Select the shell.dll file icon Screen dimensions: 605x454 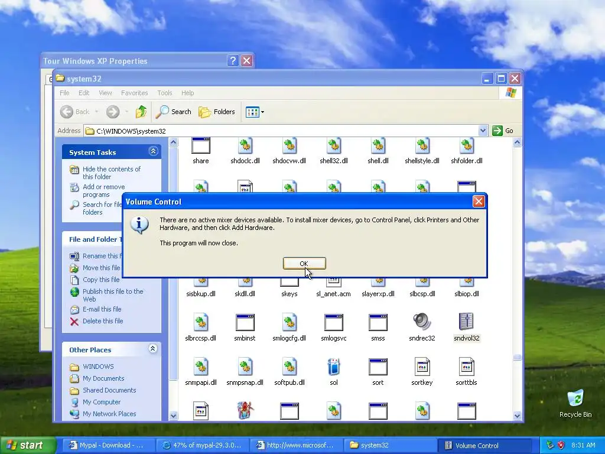(378, 145)
